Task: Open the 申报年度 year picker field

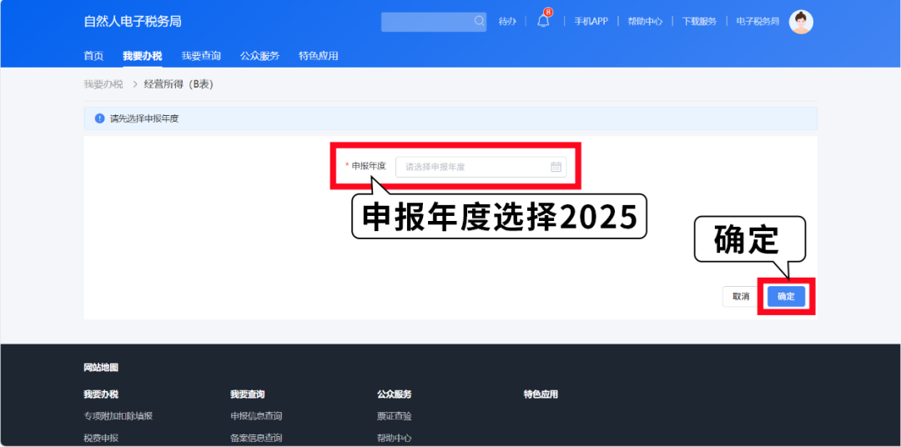Action: pos(481,167)
